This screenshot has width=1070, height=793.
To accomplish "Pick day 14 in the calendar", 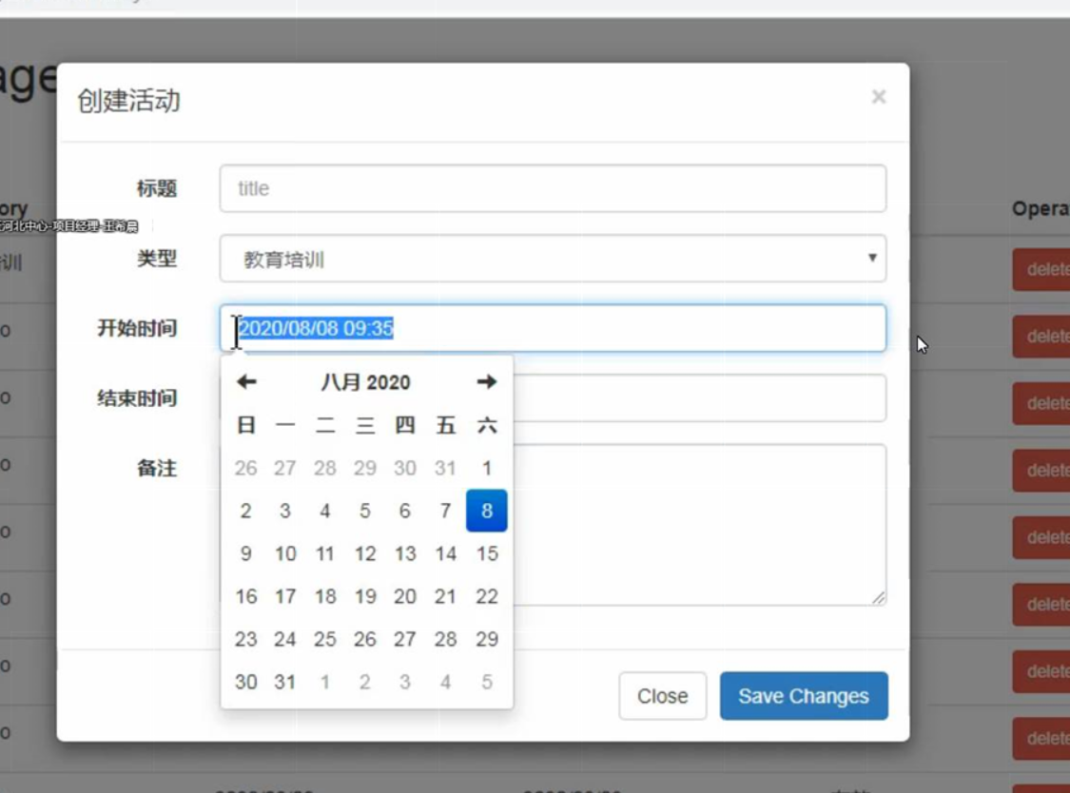I will point(446,553).
